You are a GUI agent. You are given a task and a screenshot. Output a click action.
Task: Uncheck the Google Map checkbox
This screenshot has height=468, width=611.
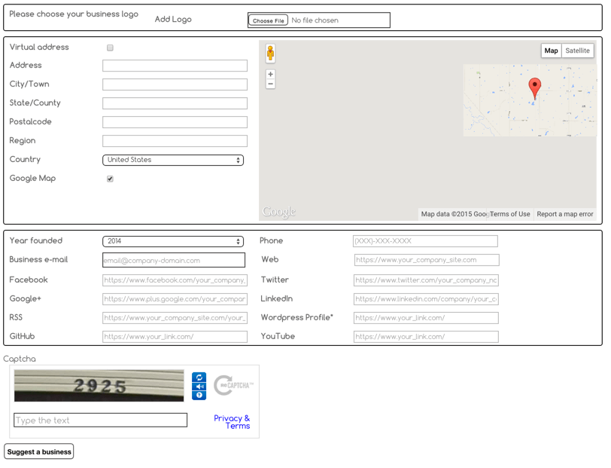110,179
